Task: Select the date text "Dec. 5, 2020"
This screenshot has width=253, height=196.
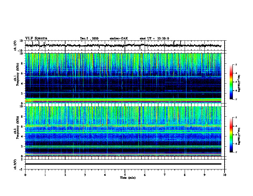Action: [x=89, y=38]
